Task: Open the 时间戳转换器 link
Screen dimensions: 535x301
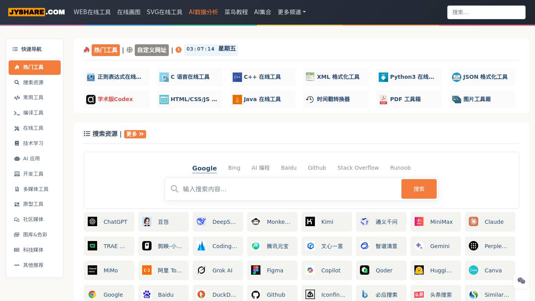Action: (336, 99)
